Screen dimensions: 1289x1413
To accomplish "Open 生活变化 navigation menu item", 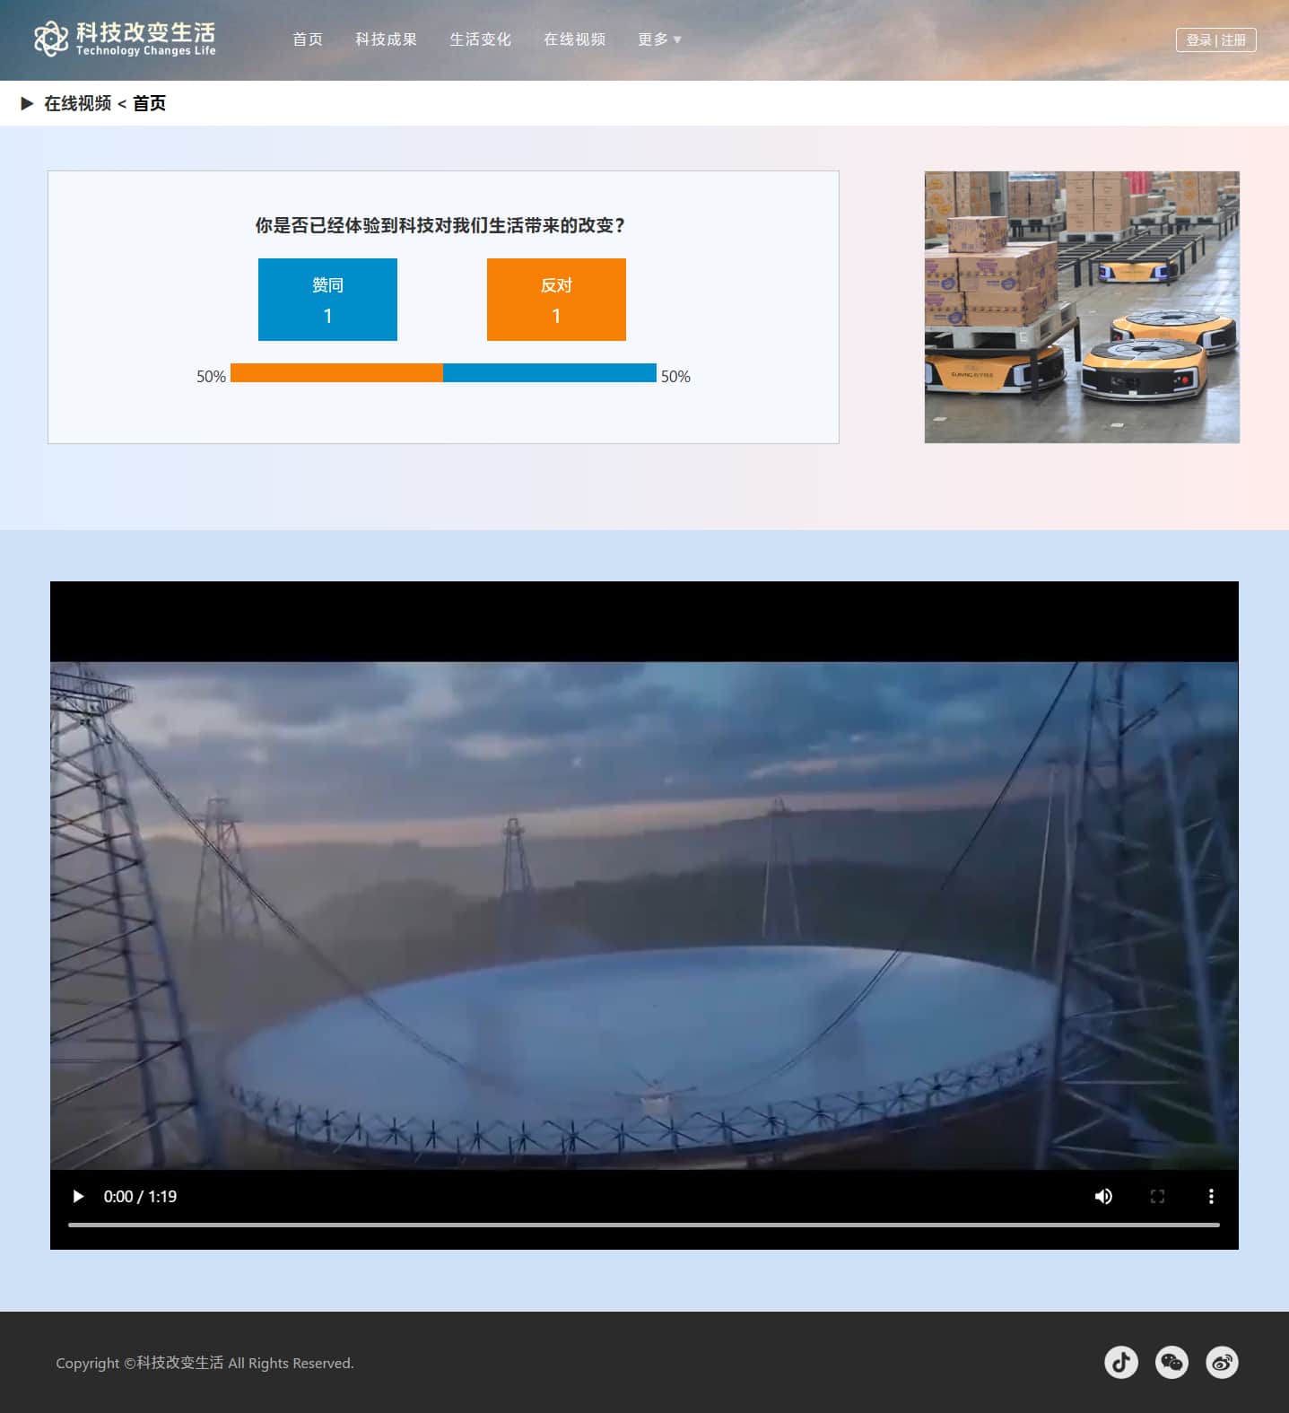I will coord(480,39).
